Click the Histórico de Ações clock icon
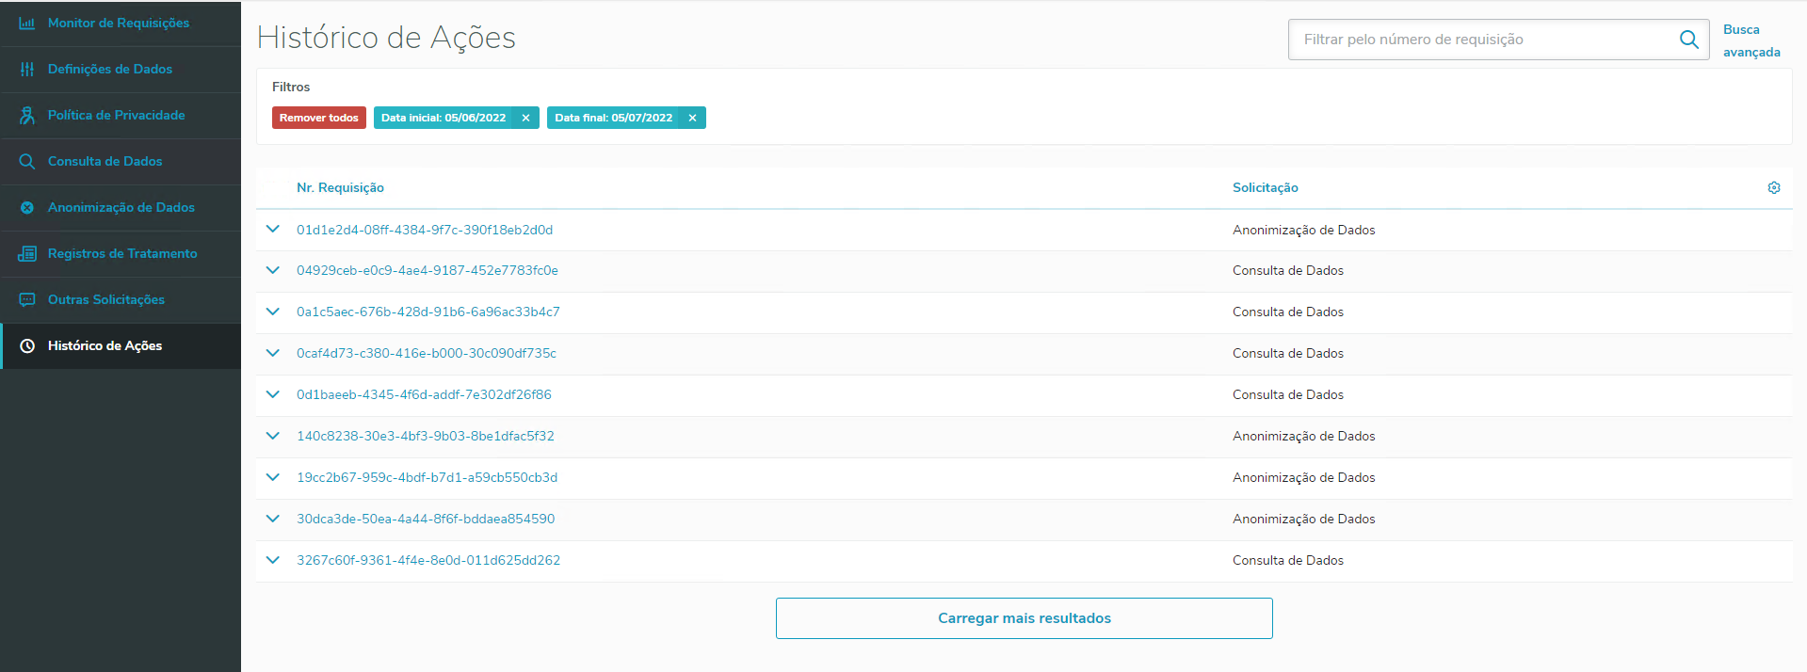The width and height of the screenshot is (1807, 672). [x=27, y=345]
